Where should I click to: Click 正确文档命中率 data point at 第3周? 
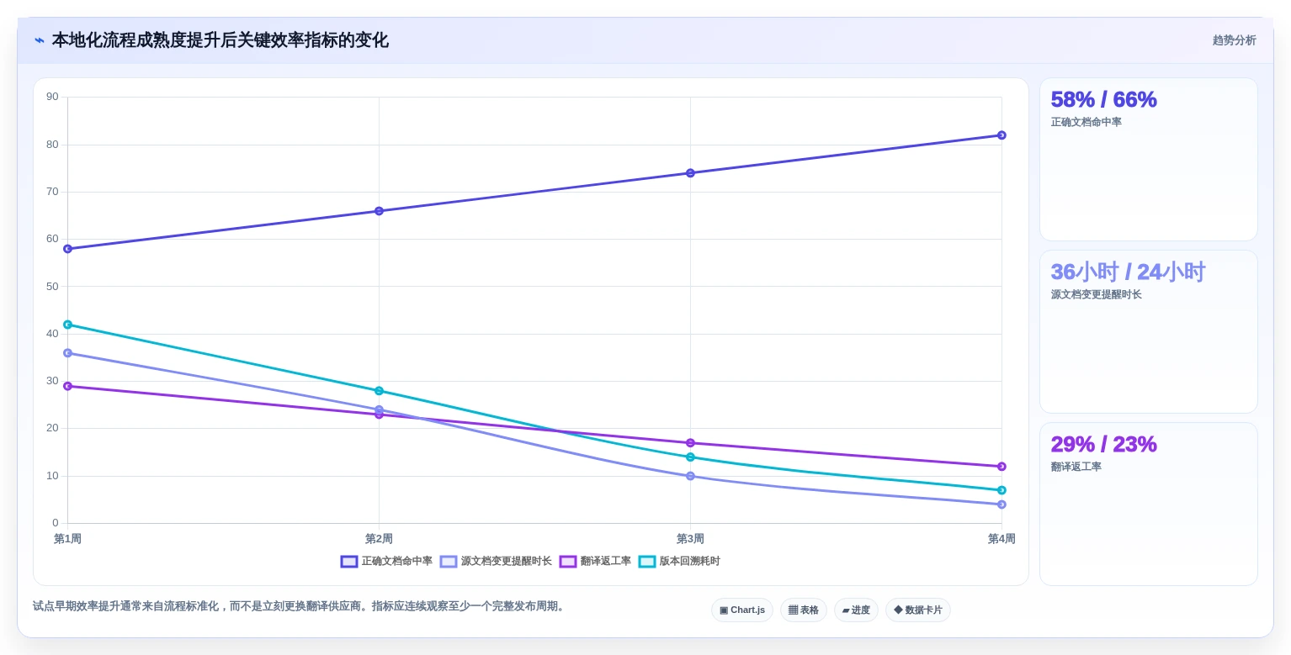690,173
